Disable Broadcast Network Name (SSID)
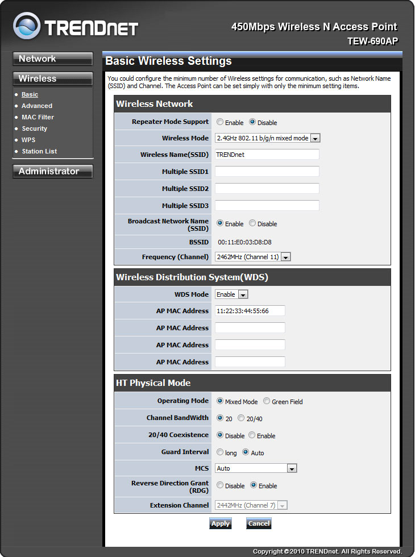This screenshot has width=415, height=557. point(252,223)
